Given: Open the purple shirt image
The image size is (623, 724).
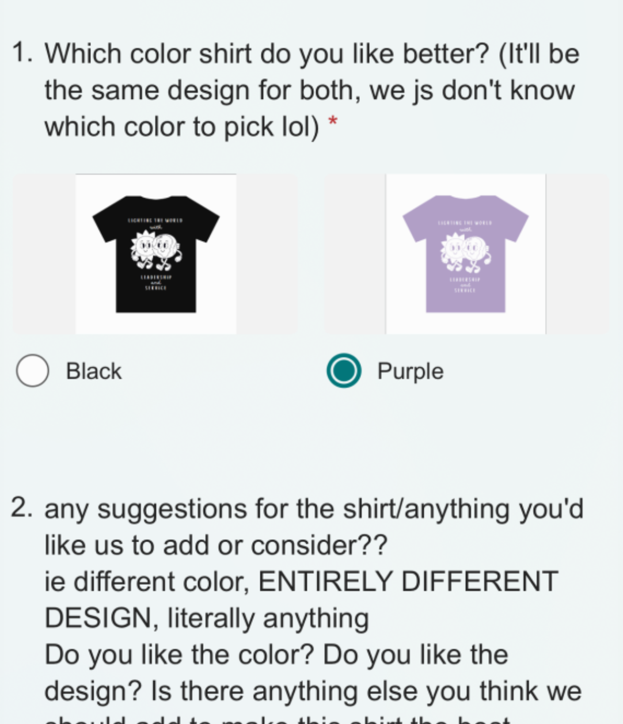Looking at the screenshot, I should click(465, 254).
